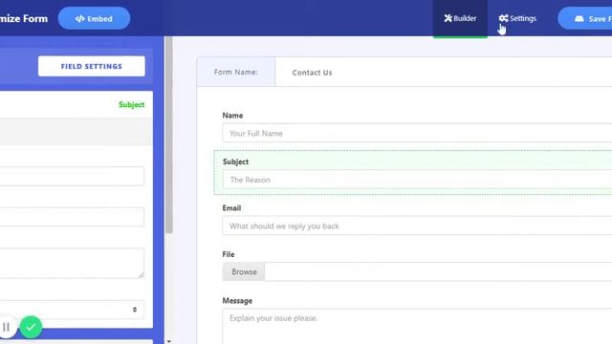Click the Builder tools icon

coord(448,18)
